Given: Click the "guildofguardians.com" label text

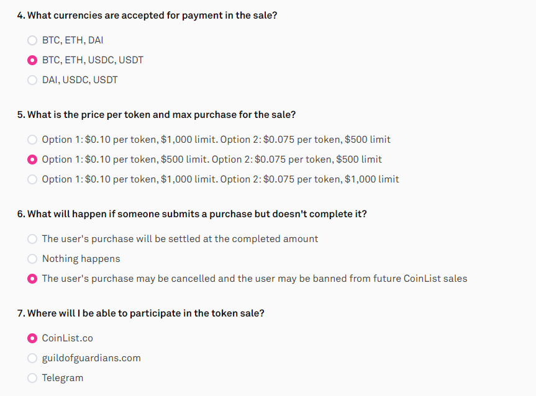Looking at the screenshot, I should (91, 358).
